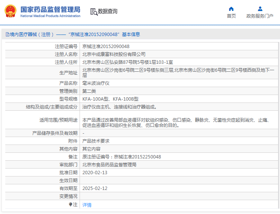This screenshot has width=280, height=214.
Task: Select expiry date 2025-02-12
Action: pyautogui.click(x=95, y=188)
